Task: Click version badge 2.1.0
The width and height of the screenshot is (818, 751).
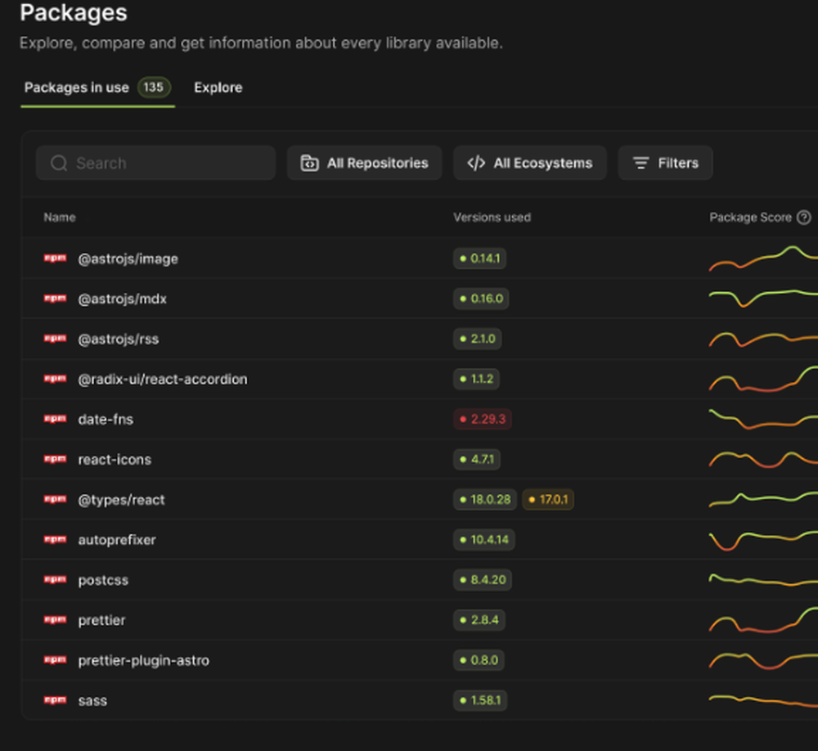Action: tap(478, 339)
